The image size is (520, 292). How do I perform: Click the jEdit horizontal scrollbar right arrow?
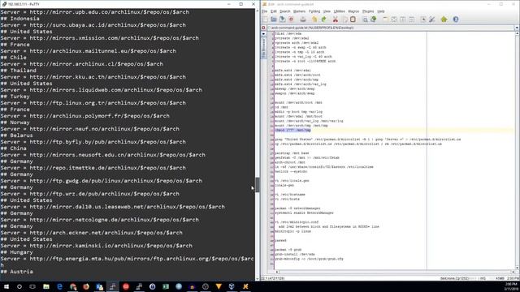[x=513, y=272]
